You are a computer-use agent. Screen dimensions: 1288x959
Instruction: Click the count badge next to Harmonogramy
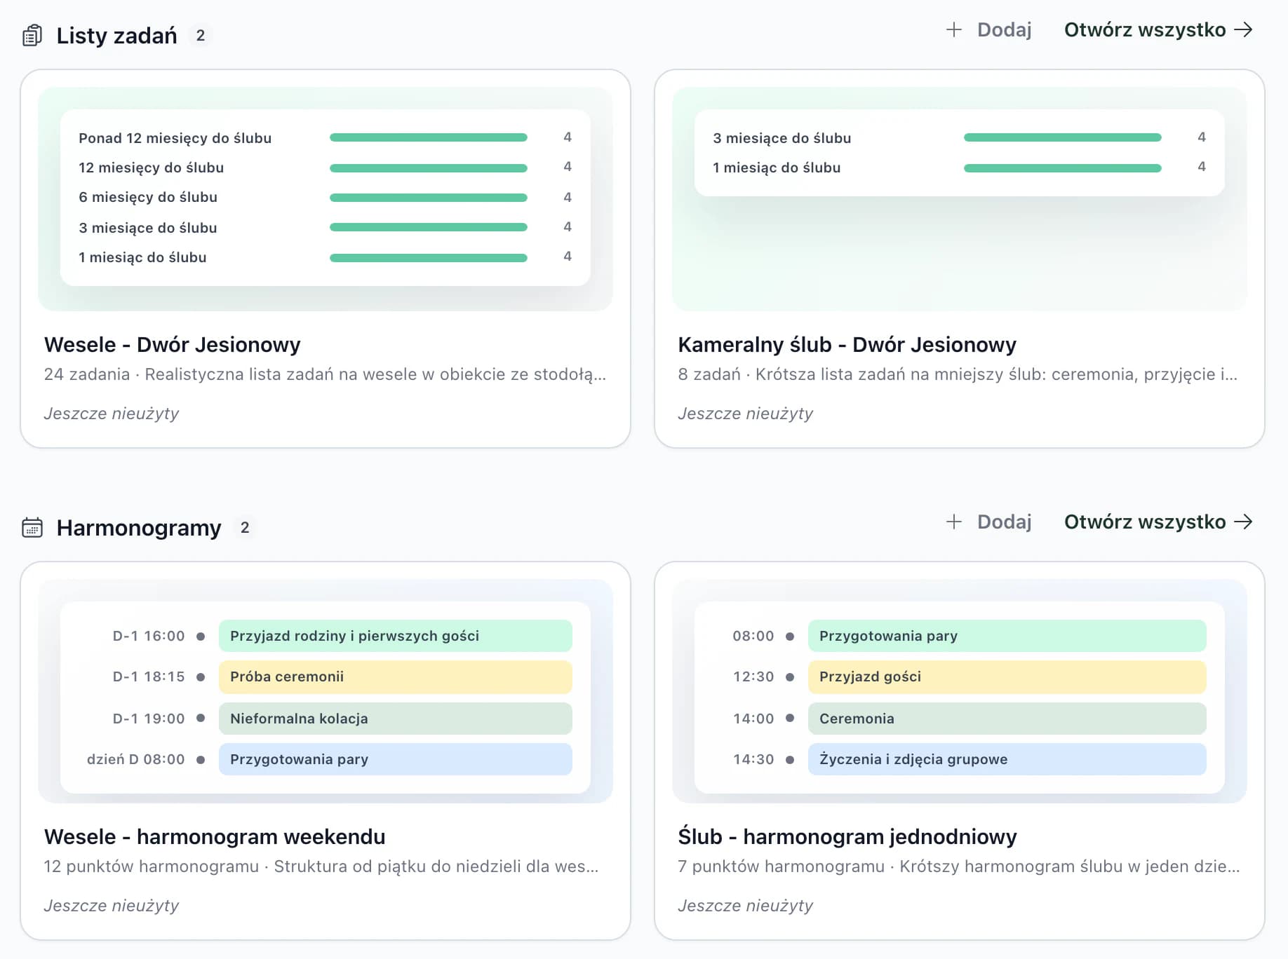click(x=245, y=527)
